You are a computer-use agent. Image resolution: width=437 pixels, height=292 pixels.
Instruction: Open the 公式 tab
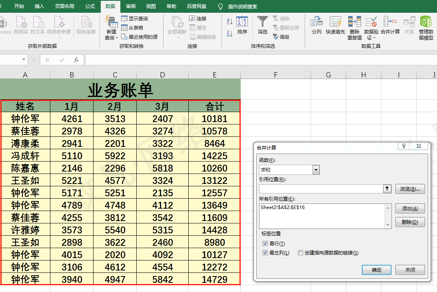[90, 6]
